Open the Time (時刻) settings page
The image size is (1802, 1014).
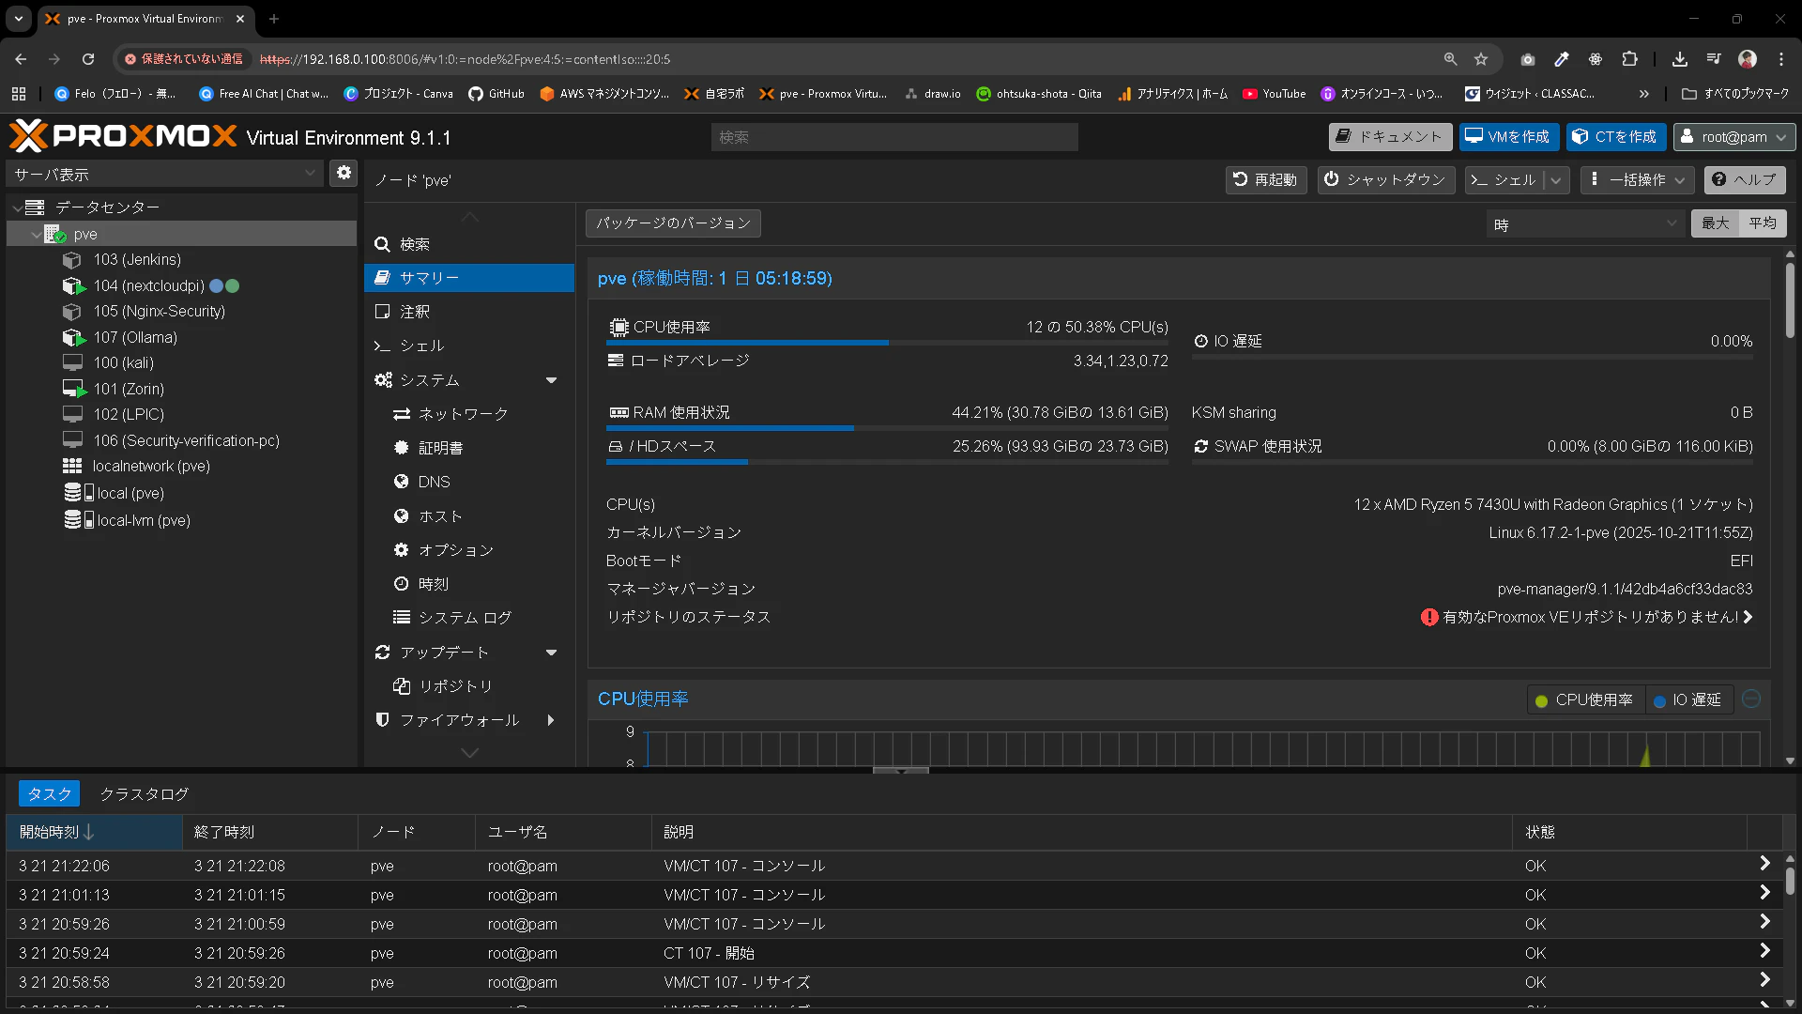point(433,584)
